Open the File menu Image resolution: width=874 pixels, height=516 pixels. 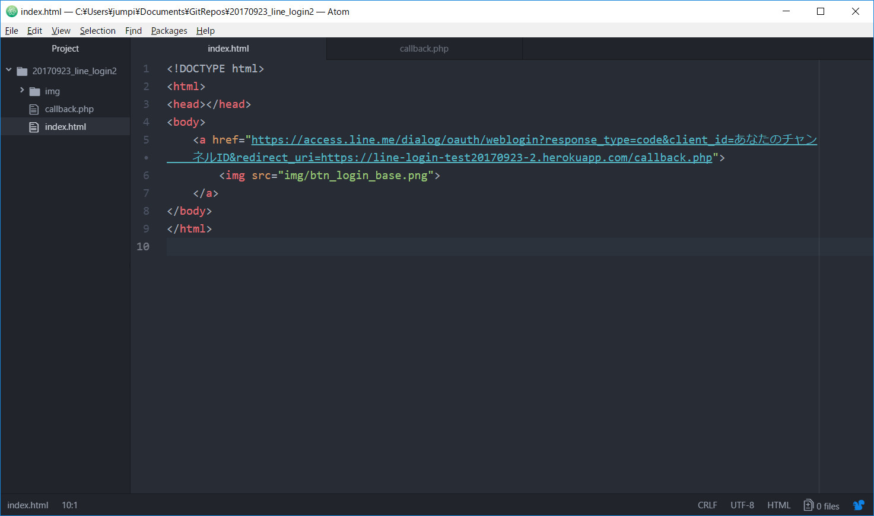12,31
